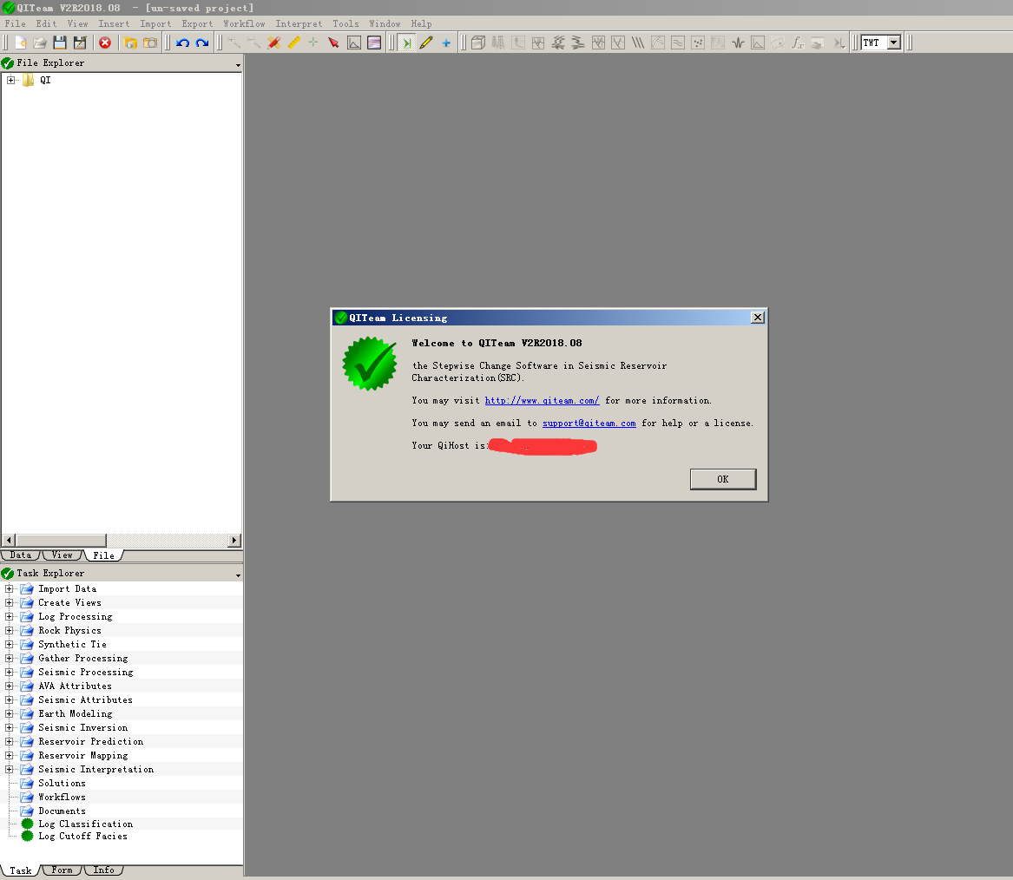1013x880 pixels.
Task: Select the red arrow pointer tool
Action: (333, 43)
